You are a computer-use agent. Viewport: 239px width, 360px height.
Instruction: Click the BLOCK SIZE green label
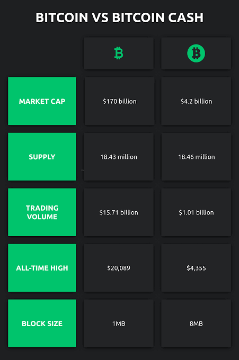click(x=42, y=323)
